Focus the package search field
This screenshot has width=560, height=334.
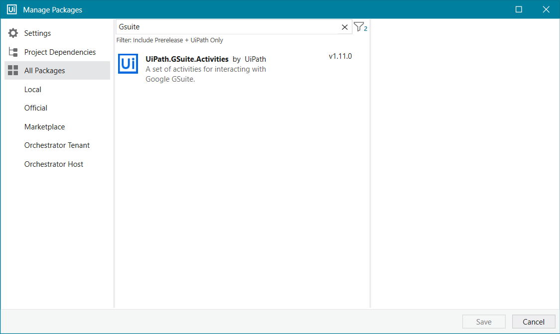227,27
